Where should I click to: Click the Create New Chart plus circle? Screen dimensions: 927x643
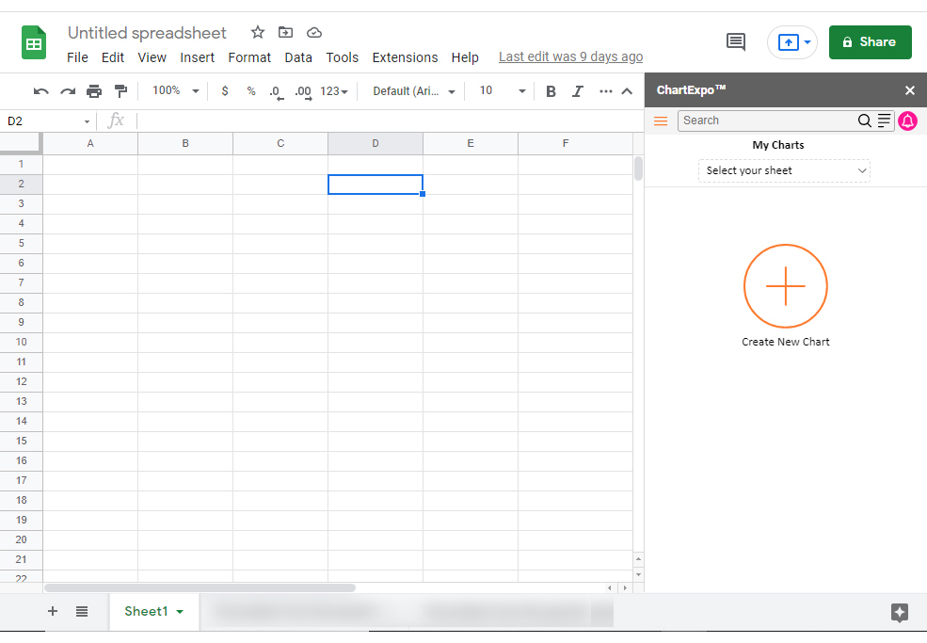(x=786, y=285)
